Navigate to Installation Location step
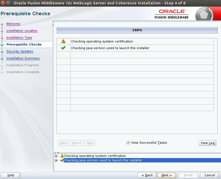 (x=22, y=31)
